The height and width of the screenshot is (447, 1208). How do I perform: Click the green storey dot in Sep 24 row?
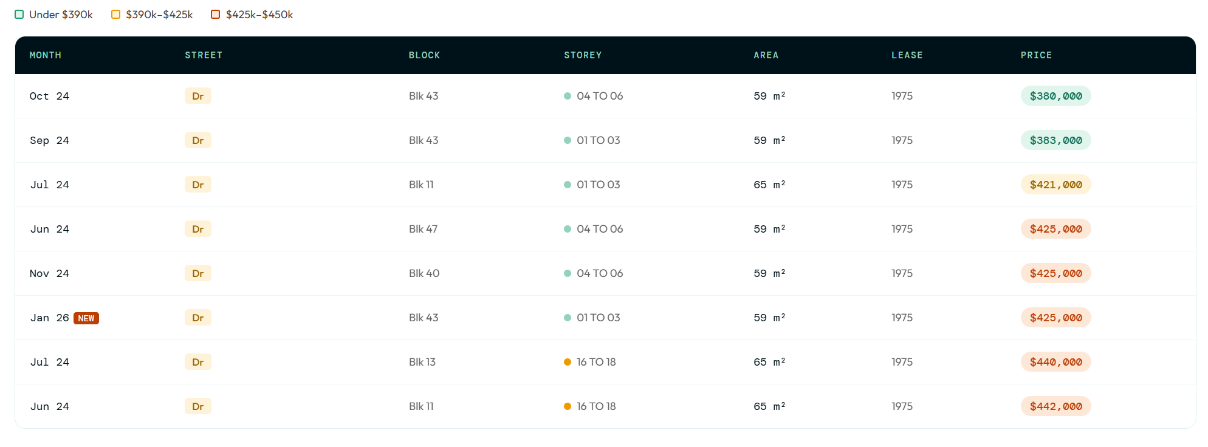point(568,140)
